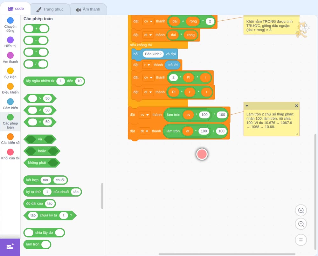Open the Chuyển động block category
Viewport: 318px width, 256px height.
pyautogui.click(x=10, y=25)
